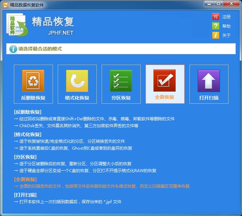The image size is (242, 216).
Task: Choose the 分区恢复 mode label
Action: (x=121, y=98)
